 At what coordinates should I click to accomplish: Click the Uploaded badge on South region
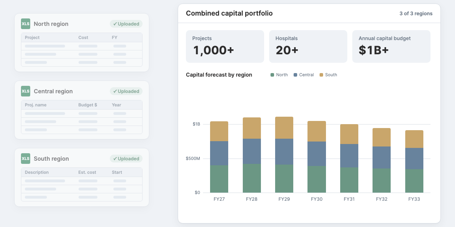(126, 159)
